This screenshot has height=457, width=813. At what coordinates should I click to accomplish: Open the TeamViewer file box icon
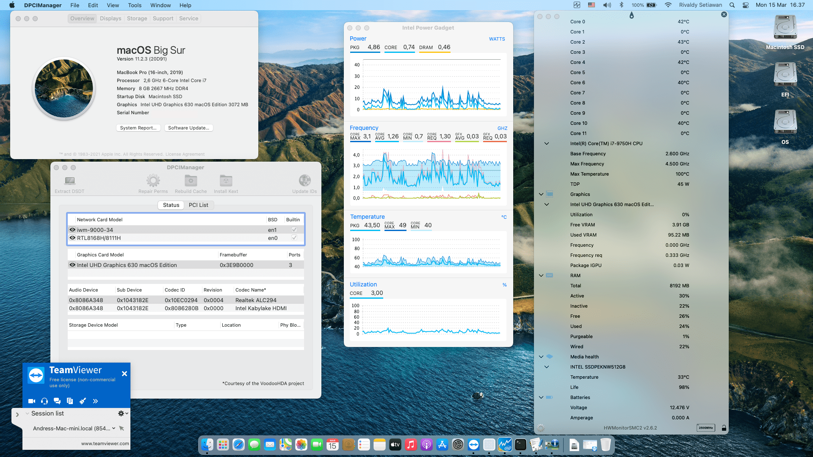(x=70, y=401)
